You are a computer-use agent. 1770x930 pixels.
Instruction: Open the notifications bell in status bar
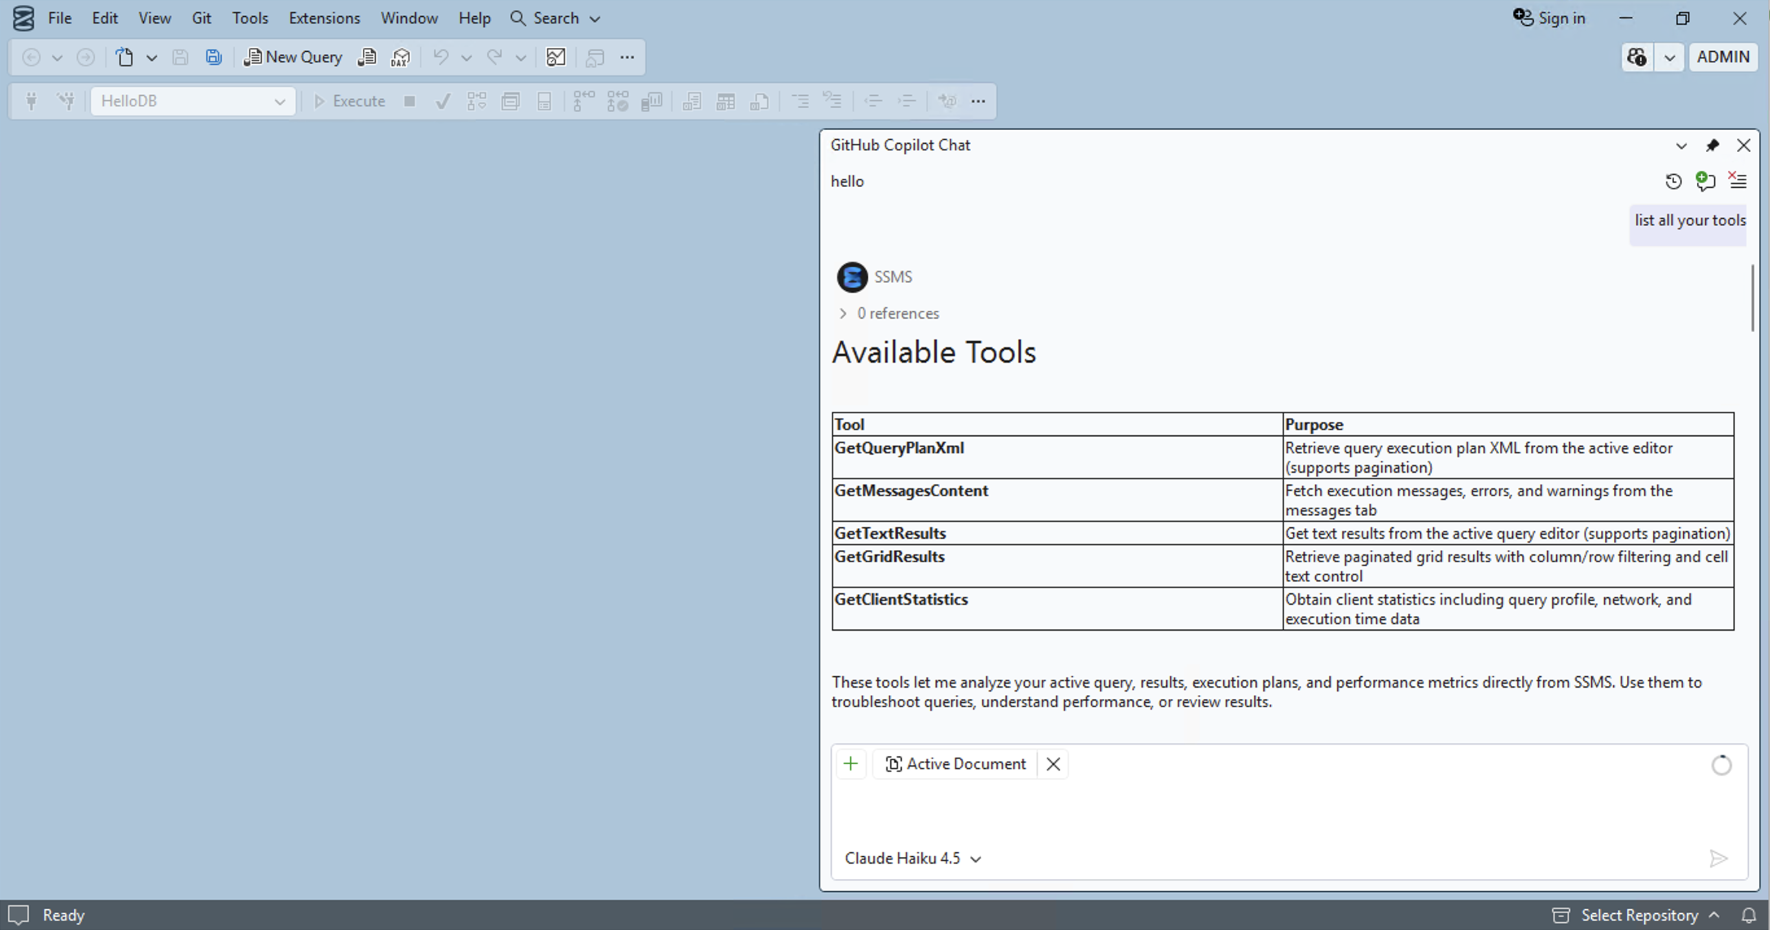(x=1749, y=915)
